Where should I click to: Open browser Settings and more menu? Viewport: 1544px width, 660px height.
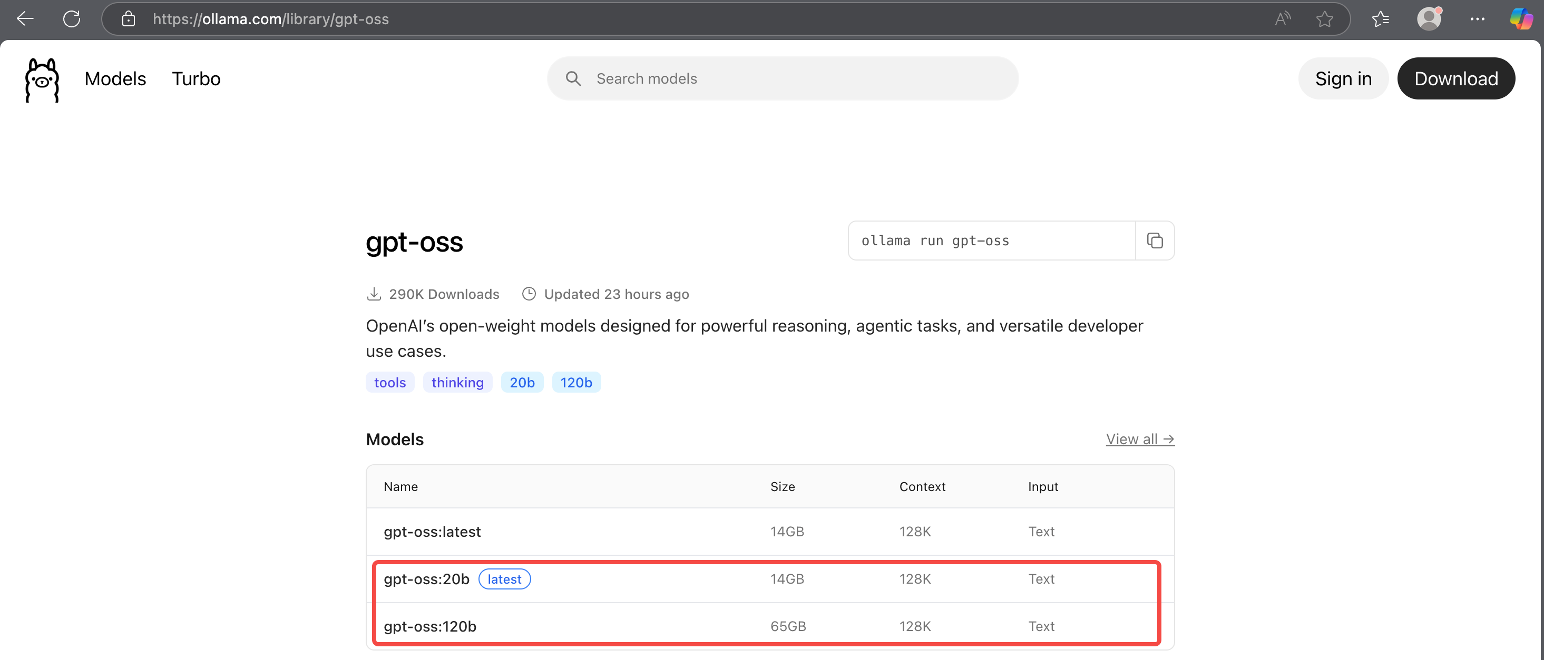click(1478, 19)
